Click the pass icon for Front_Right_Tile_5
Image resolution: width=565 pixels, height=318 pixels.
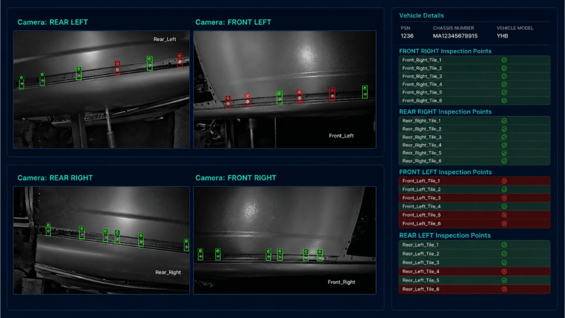click(504, 93)
